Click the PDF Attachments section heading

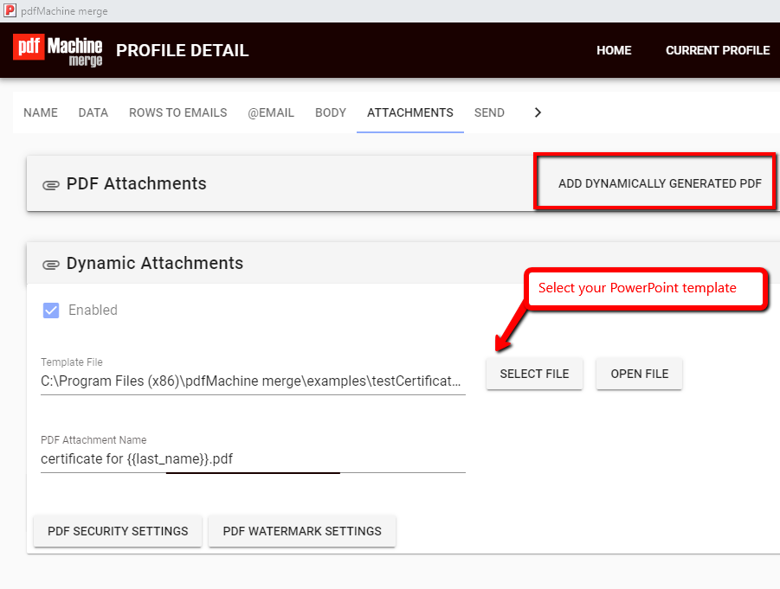[x=136, y=184]
